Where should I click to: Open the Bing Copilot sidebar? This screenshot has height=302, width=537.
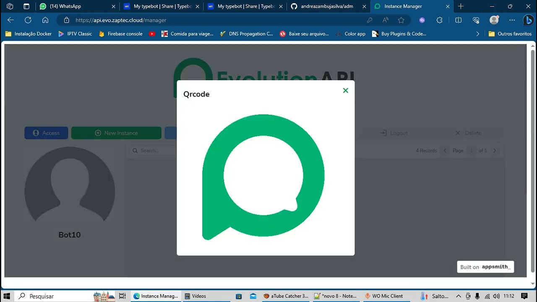click(x=528, y=20)
